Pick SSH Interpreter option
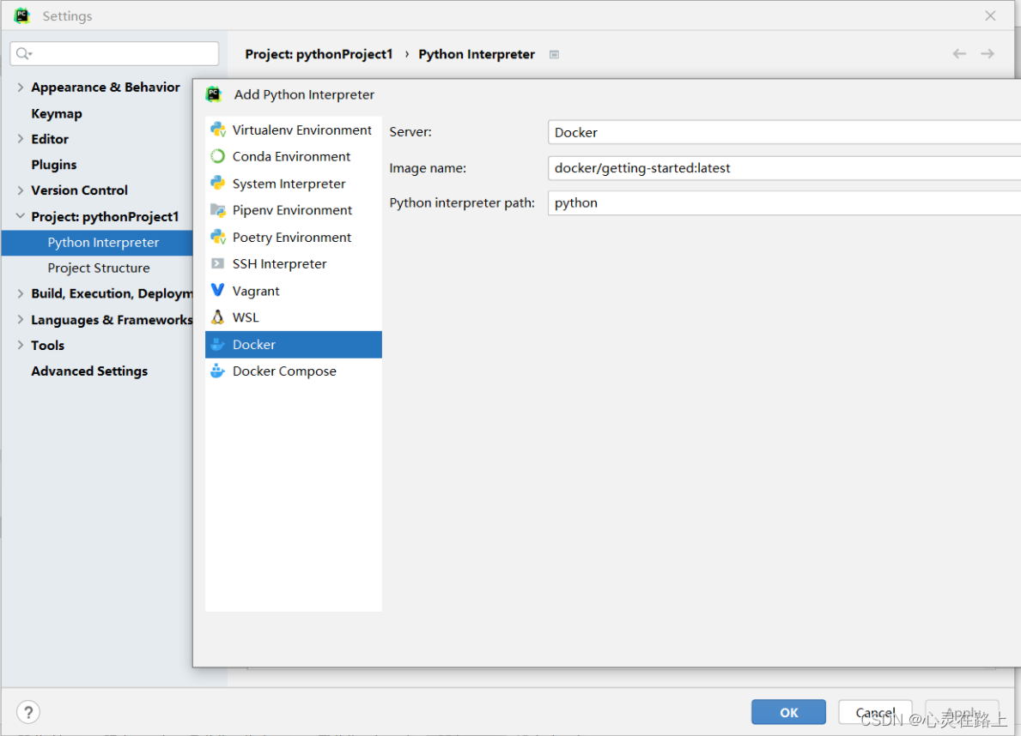1021x736 pixels. (294, 263)
